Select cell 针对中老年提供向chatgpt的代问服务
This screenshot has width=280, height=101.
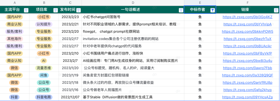(133, 46)
